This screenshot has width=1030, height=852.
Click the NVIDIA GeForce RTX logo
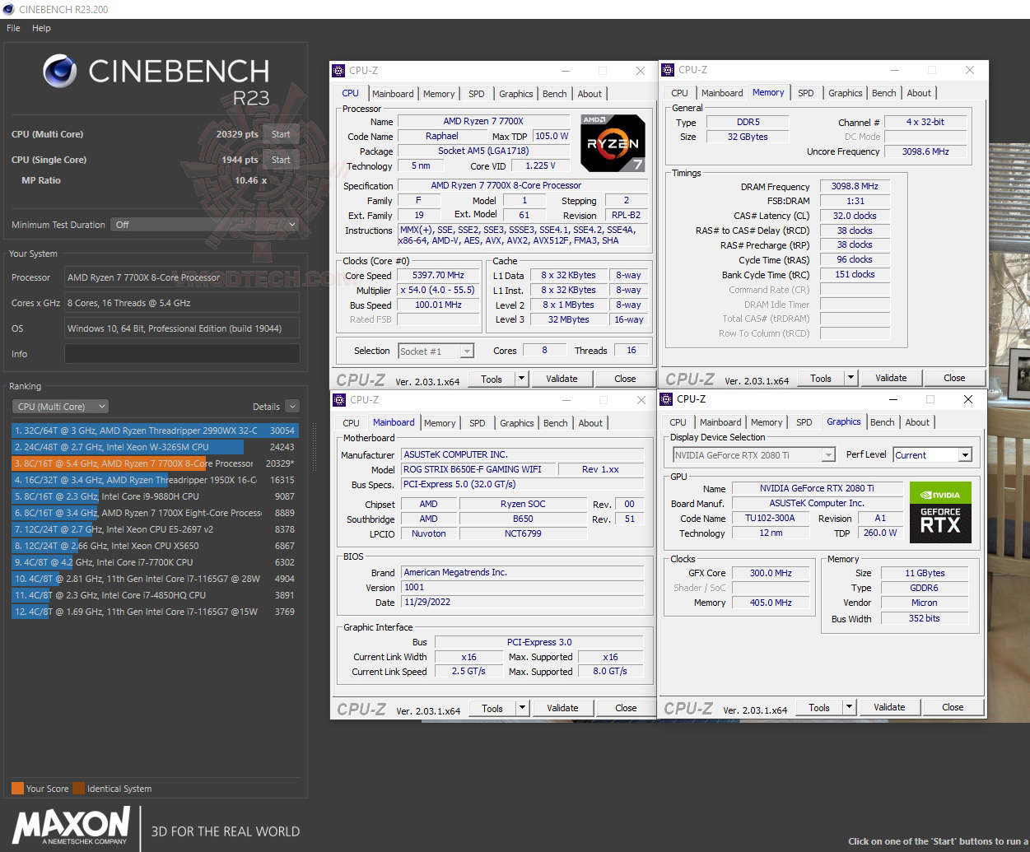(940, 512)
